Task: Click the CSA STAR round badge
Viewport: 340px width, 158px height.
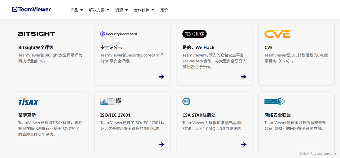Action: point(186,101)
